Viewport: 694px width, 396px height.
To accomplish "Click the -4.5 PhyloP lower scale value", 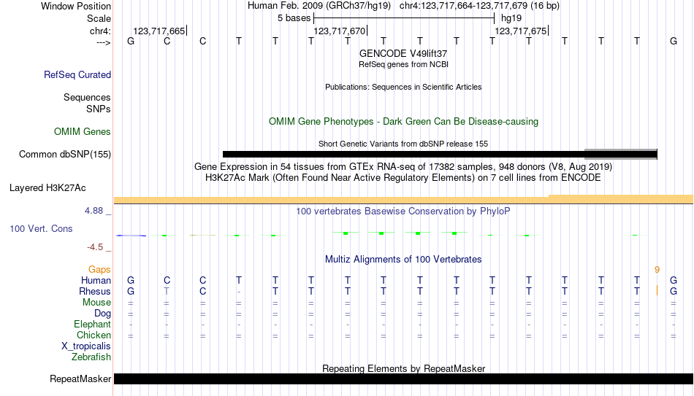I will 95,247.
